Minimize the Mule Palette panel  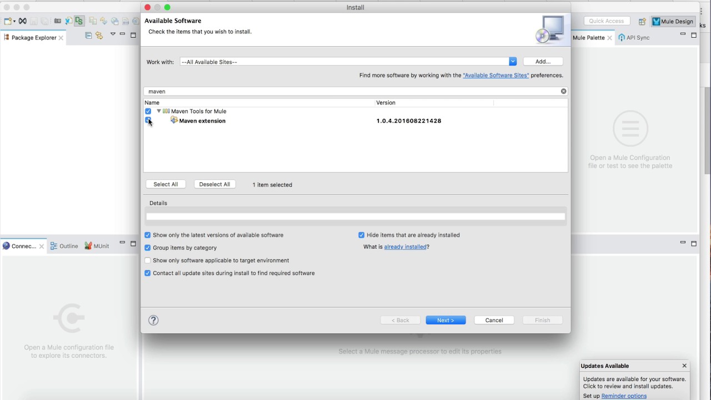[683, 34]
